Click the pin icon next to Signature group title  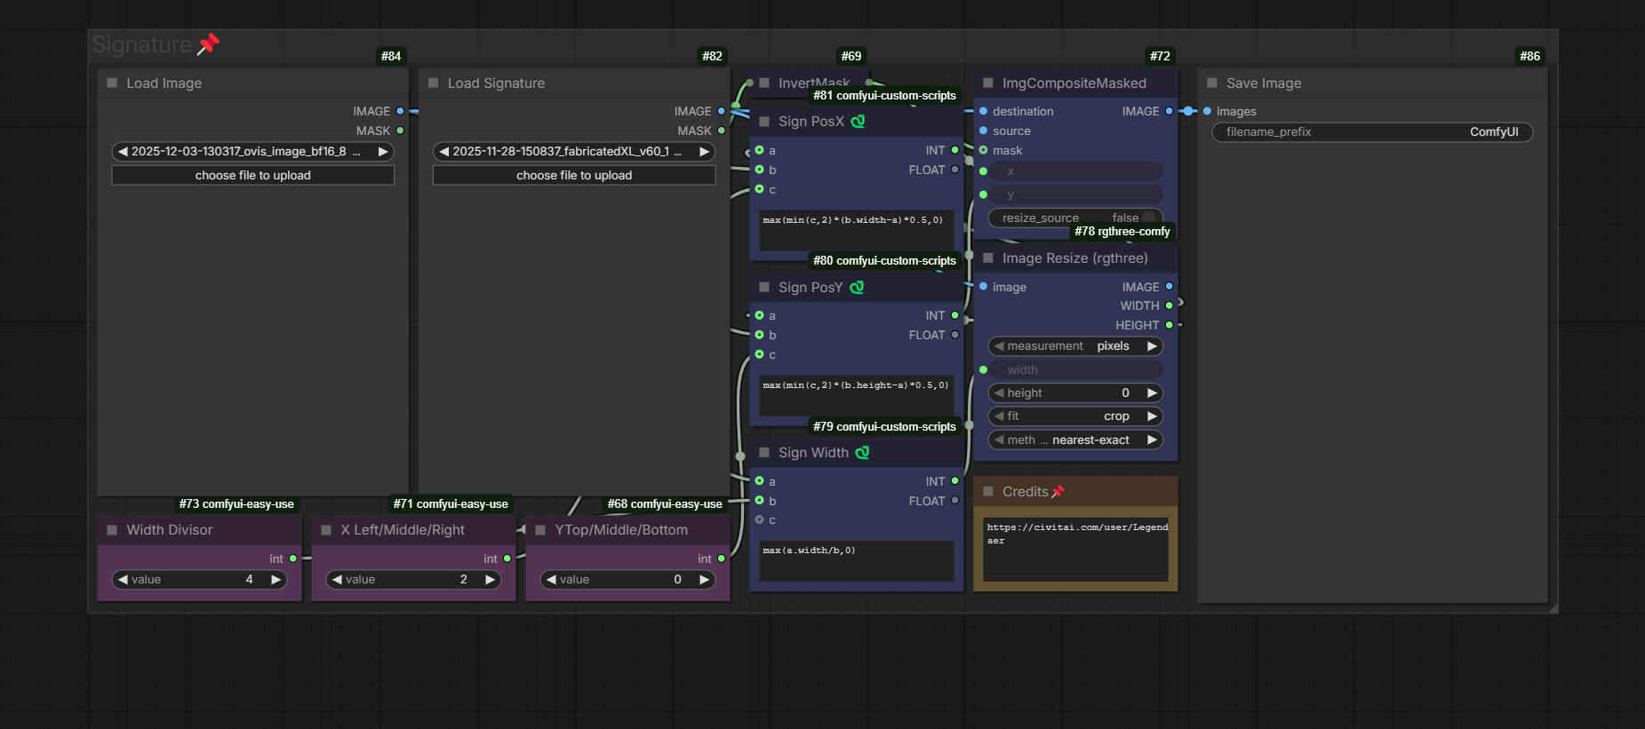coord(208,44)
